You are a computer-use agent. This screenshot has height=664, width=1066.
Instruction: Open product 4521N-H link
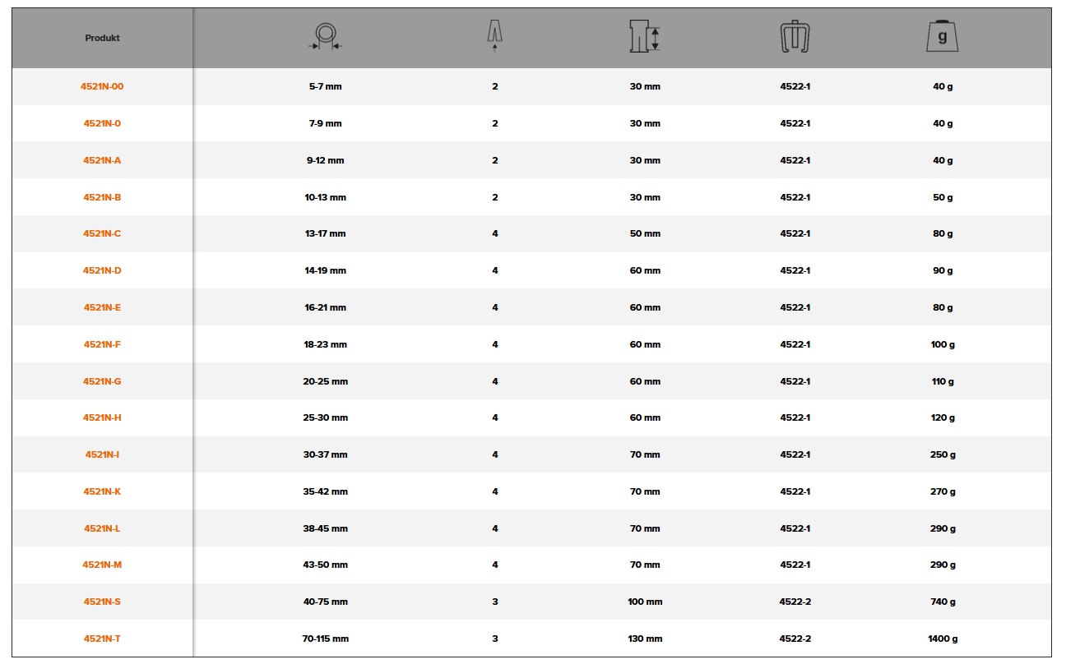coord(102,417)
